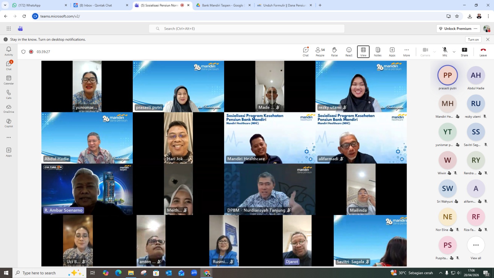This screenshot has height=278, width=494.
Task: Turn on the Camera
Action: (x=425, y=52)
